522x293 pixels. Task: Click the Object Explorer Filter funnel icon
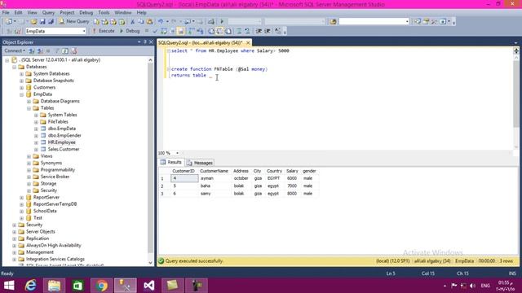click(57, 50)
